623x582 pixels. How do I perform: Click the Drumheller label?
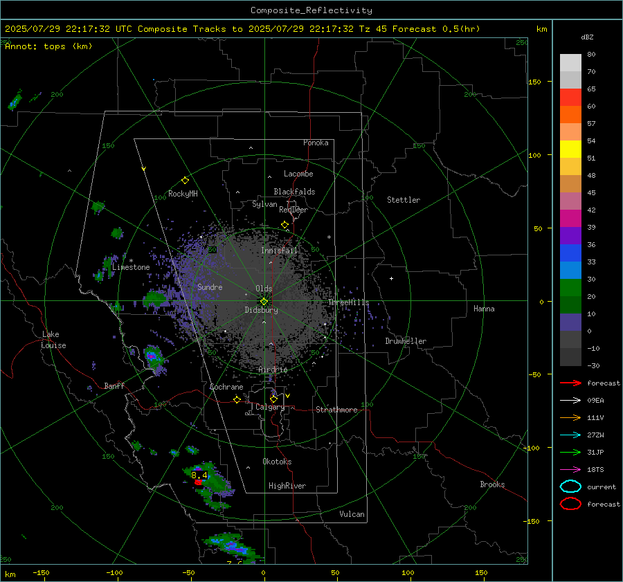point(406,341)
